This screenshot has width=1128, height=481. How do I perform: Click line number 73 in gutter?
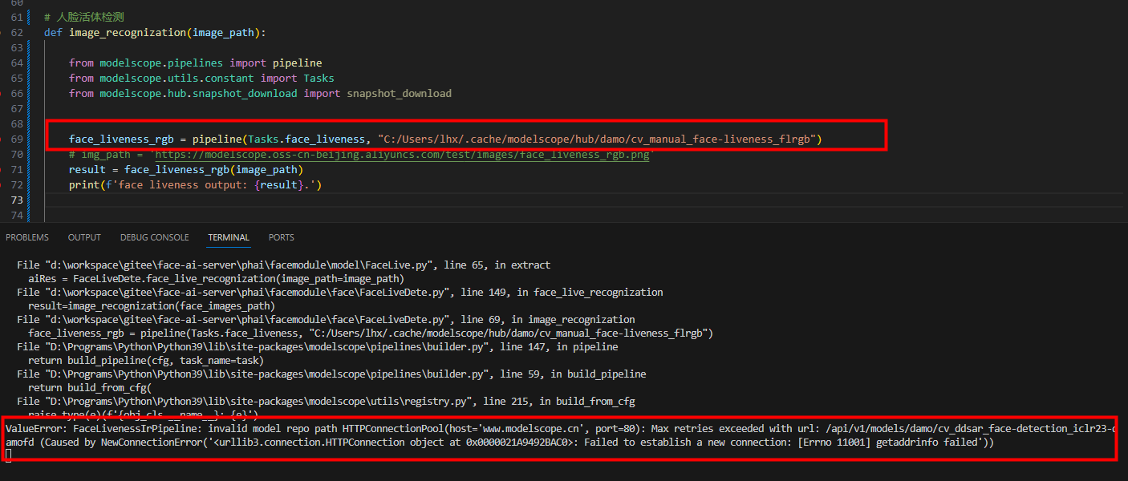point(17,200)
